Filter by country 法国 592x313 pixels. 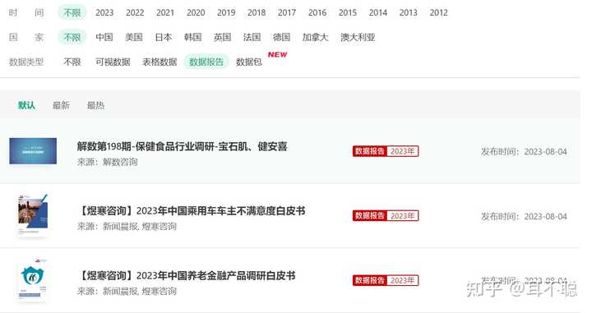click(252, 37)
